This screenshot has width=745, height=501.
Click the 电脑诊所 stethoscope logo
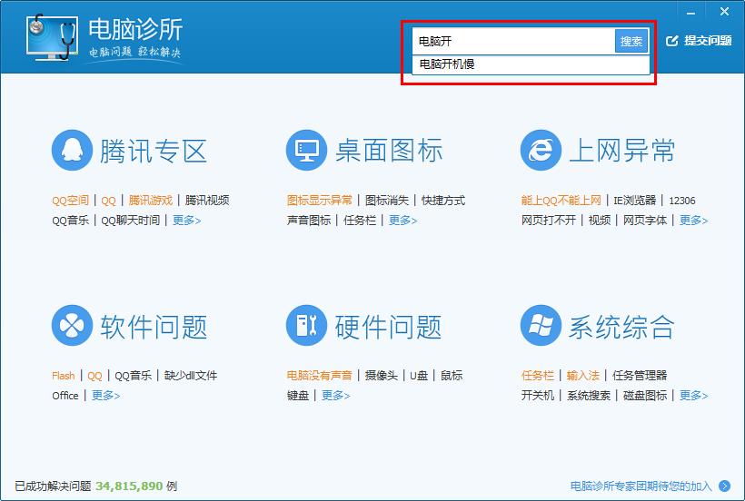50,38
